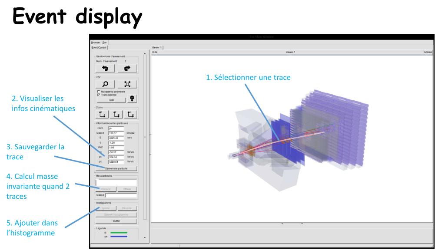Click the Dessiner histogram button
This screenshot has height=250, width=445.
[x=127, y=208]
